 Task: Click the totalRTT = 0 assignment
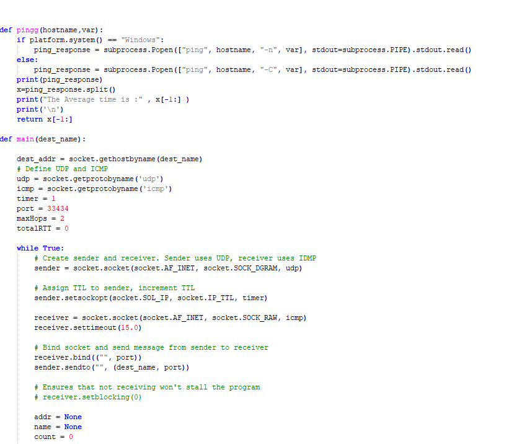tap(42, 228)
